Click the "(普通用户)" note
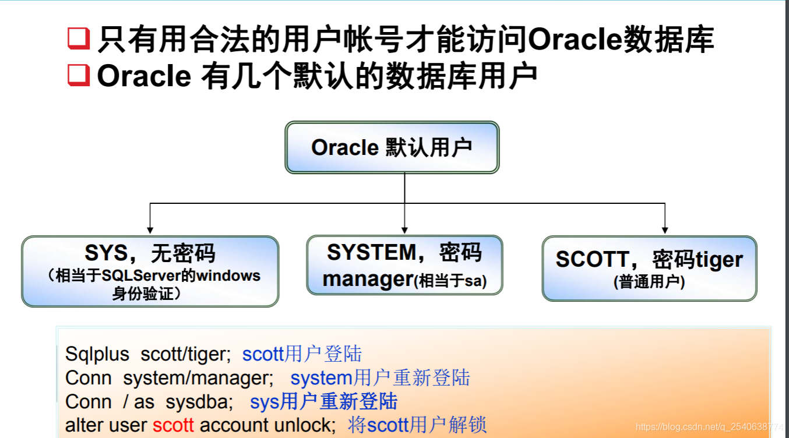Image resolution: width=789 pixels, height=438 pixels. point(649,282)
